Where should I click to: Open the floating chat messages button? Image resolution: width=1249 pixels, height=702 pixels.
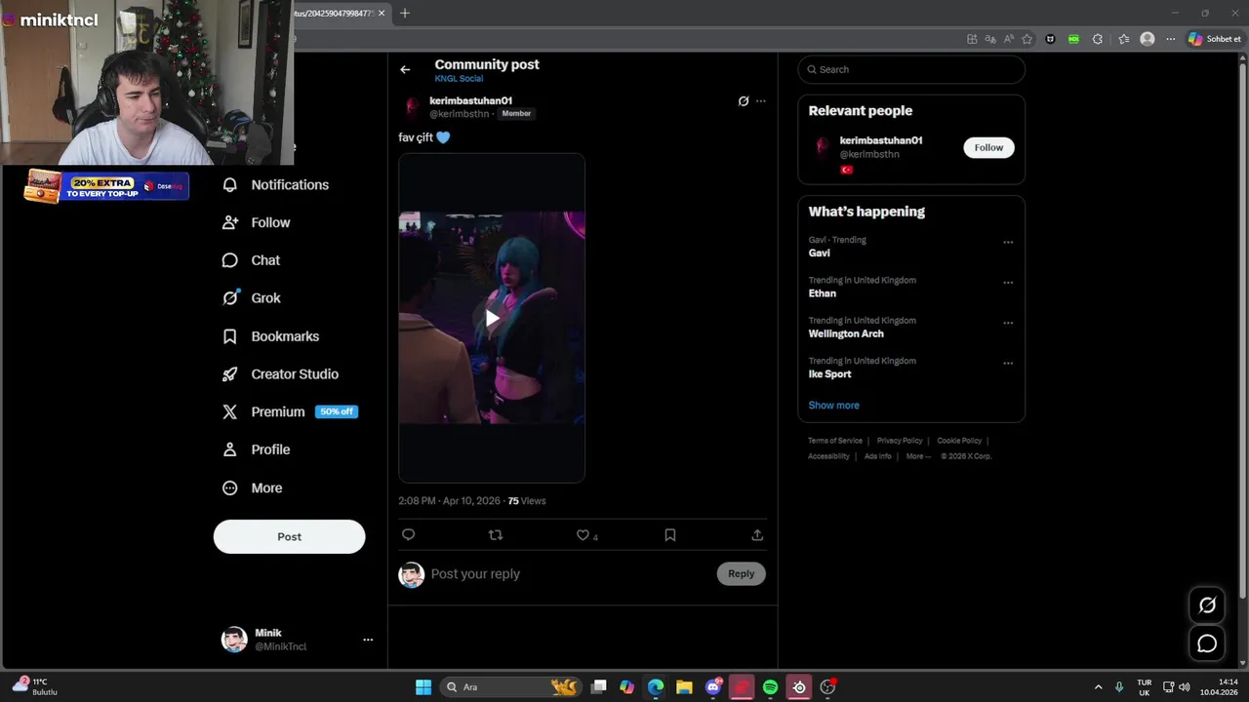(1207, 643)
